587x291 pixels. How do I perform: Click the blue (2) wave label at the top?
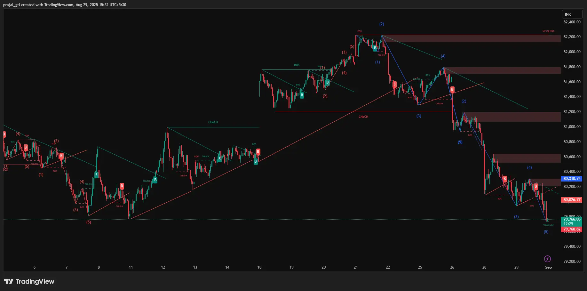coord(382,24)
